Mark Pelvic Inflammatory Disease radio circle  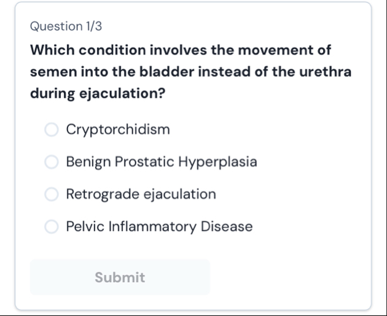52,227
